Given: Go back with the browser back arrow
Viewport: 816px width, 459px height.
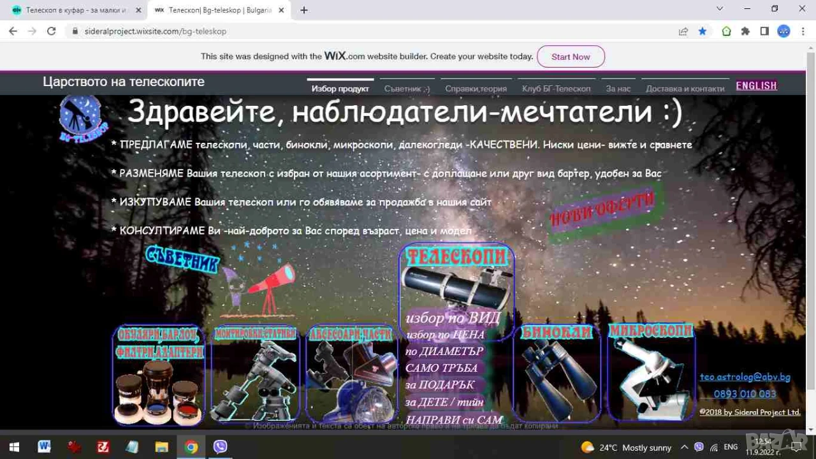Looking at the screenshot, I should point(13,31).
